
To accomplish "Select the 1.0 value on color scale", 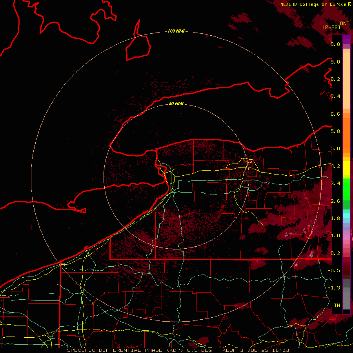I will pos(335,236).
